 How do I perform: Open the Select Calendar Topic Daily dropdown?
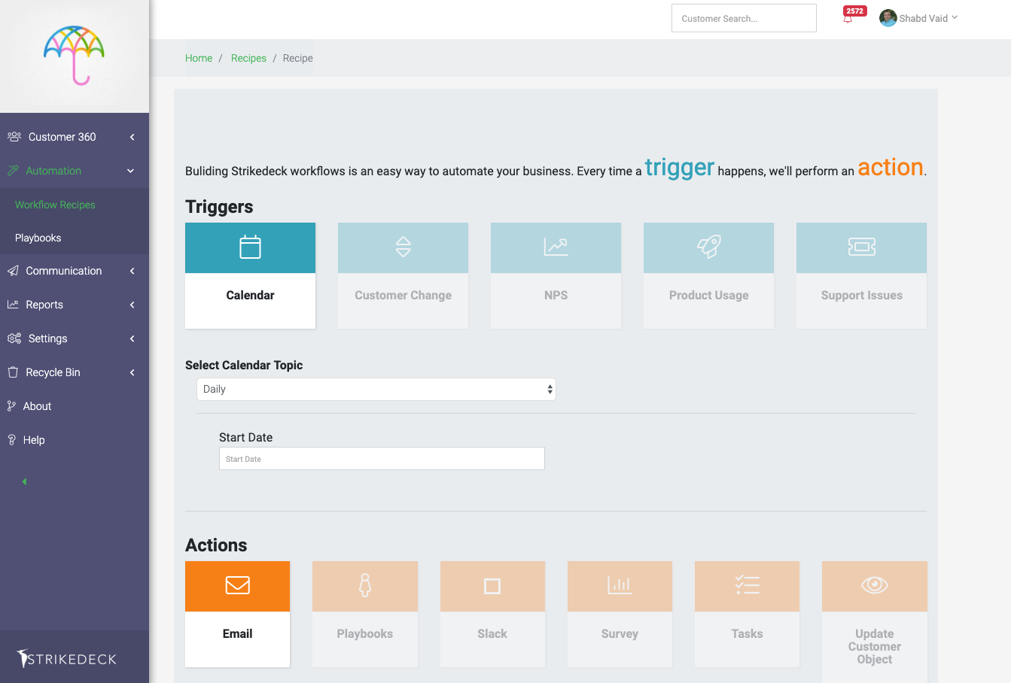coord(376,389)
